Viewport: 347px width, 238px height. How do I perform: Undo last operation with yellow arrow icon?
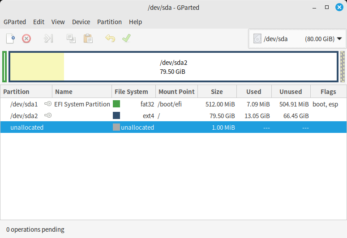tap(110, 38)
